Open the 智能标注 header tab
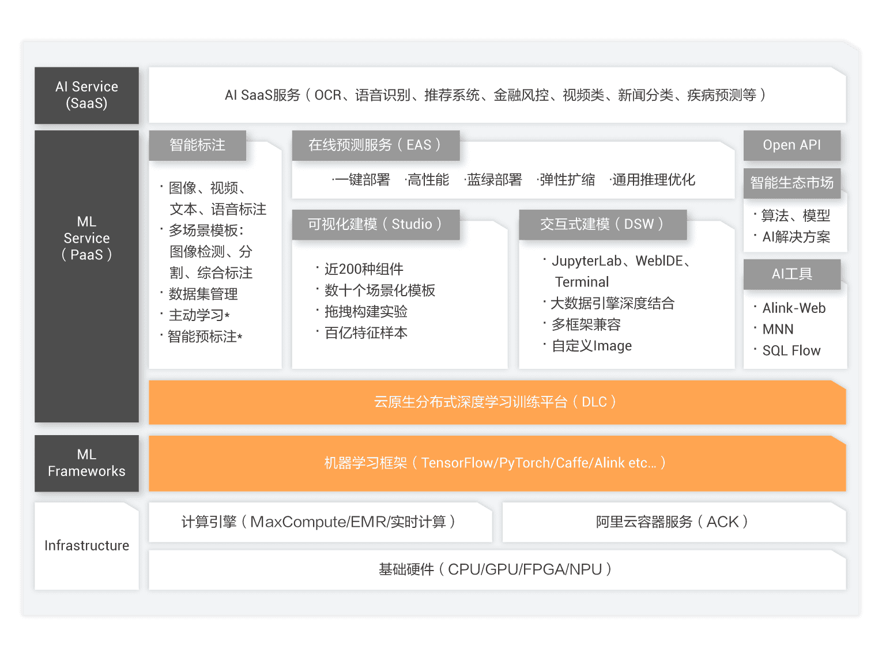Viewport: 882px width, 657px height. 197,145
